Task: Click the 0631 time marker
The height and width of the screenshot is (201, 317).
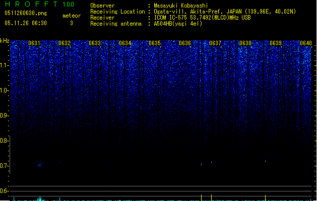Action: [x=34, y=43]
